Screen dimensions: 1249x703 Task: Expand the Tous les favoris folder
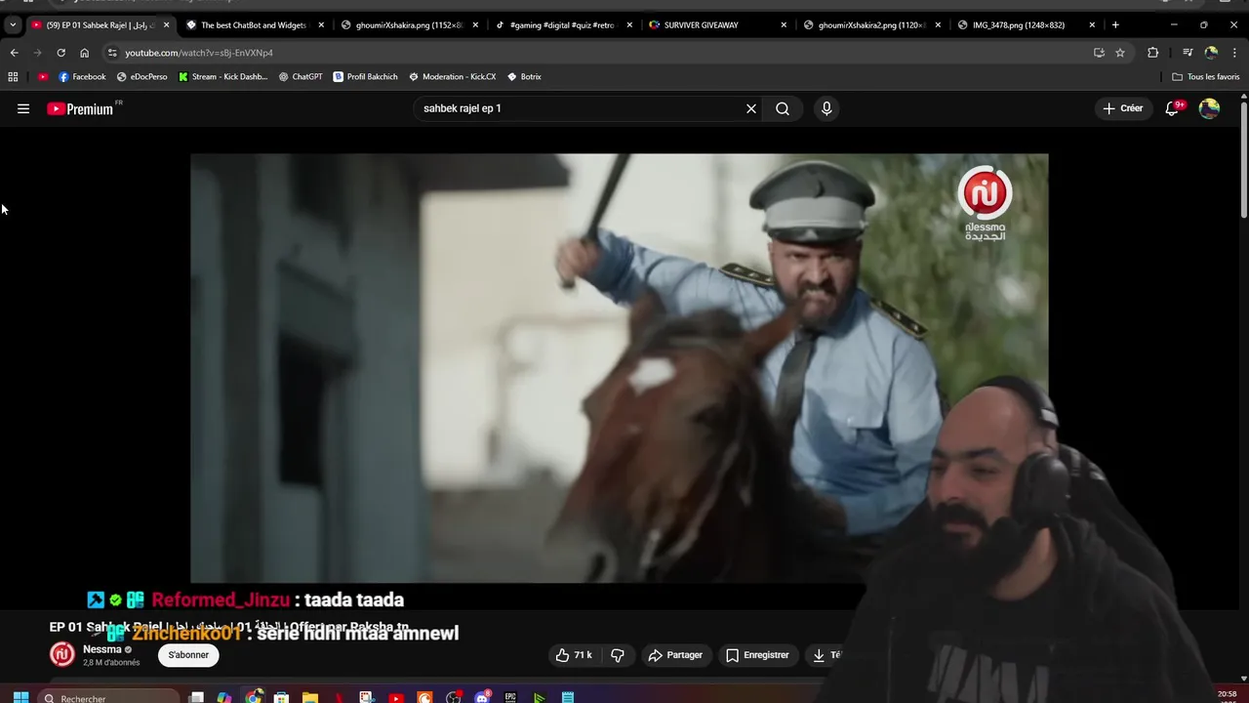(1206, 76)
